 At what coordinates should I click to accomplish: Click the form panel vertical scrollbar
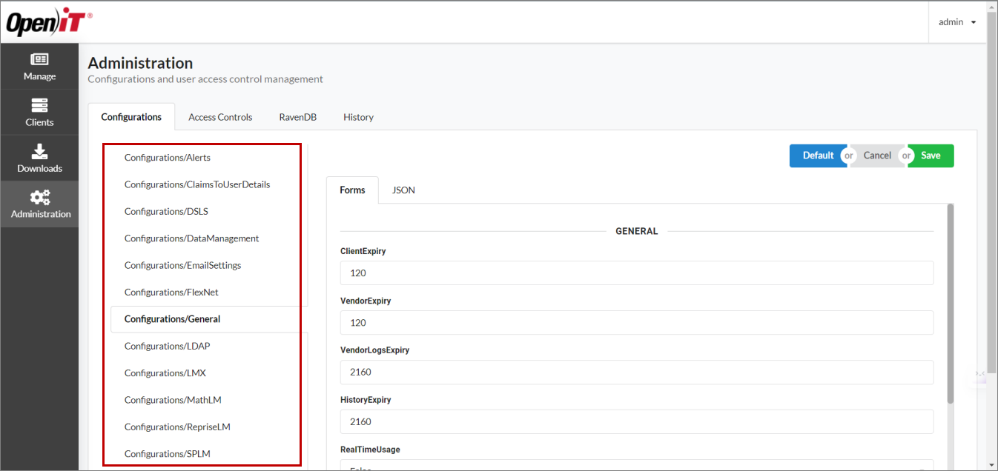click(951, 304)
